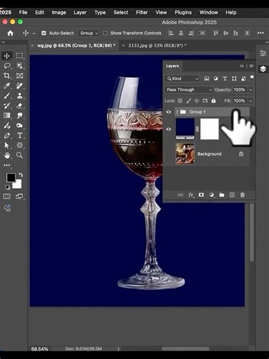The width and height of the screenshot is (269, 359).
Task: Open the Opacity slider dropdown arrow
Action: 250,90
